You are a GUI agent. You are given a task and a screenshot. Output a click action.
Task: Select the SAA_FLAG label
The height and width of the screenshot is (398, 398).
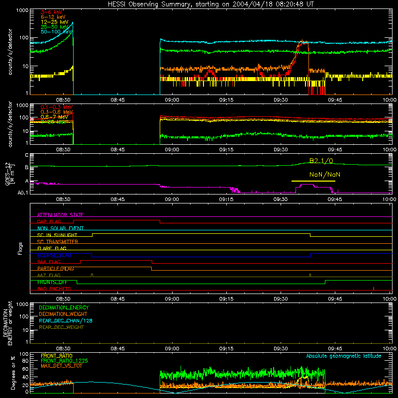pos(49,262)
